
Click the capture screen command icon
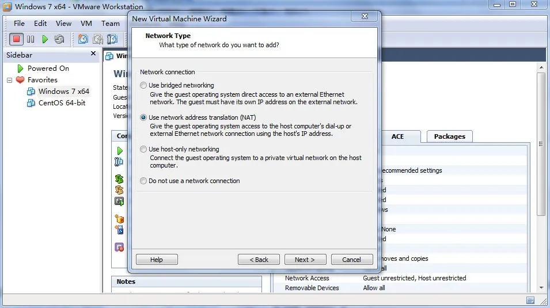119,201
